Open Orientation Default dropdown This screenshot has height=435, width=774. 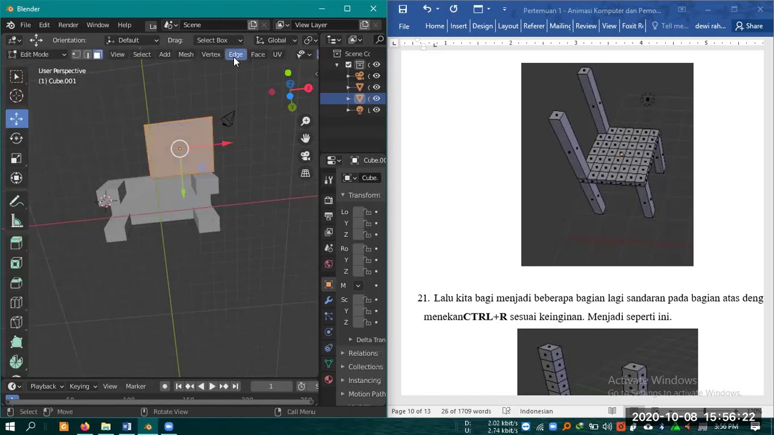click(132, 40)
